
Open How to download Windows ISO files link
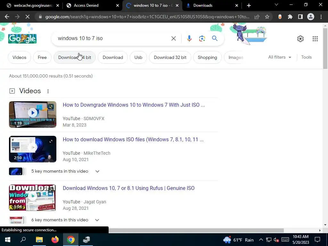[133, 140]
